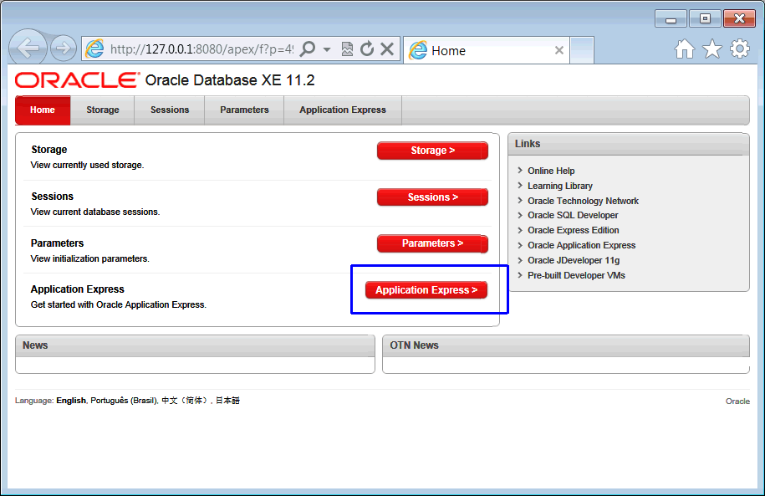Close the Home browser tab

[559, 50]
